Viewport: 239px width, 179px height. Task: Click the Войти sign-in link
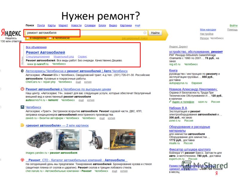point(234,26)
